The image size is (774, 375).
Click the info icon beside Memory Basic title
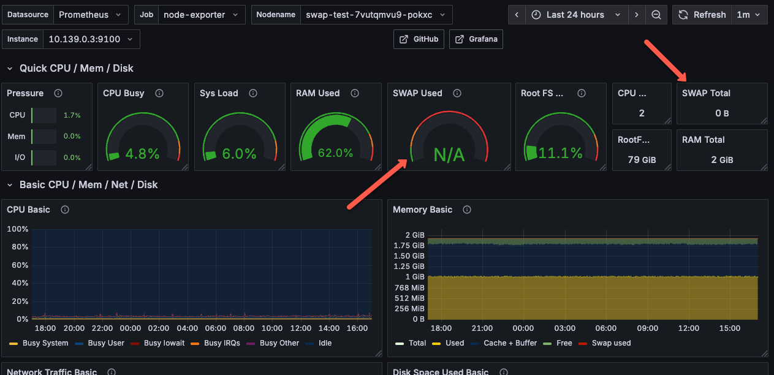point(467,210)
